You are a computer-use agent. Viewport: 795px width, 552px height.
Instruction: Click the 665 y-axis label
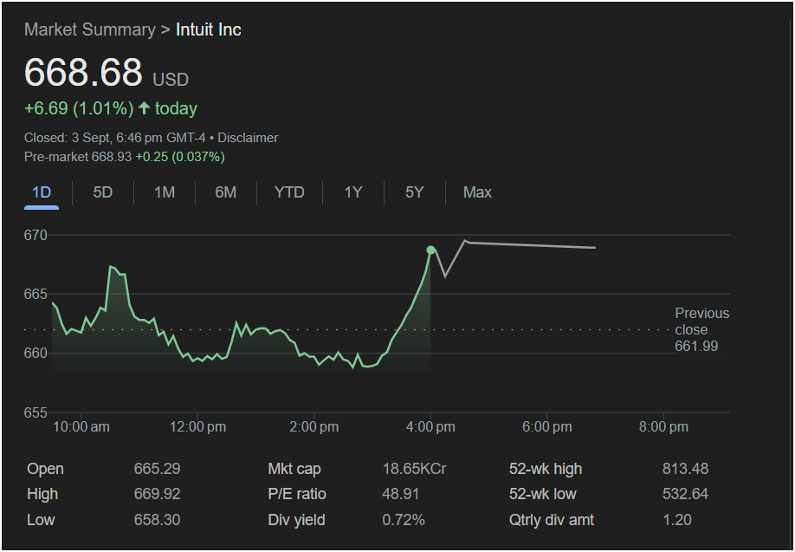coord(36,295)
